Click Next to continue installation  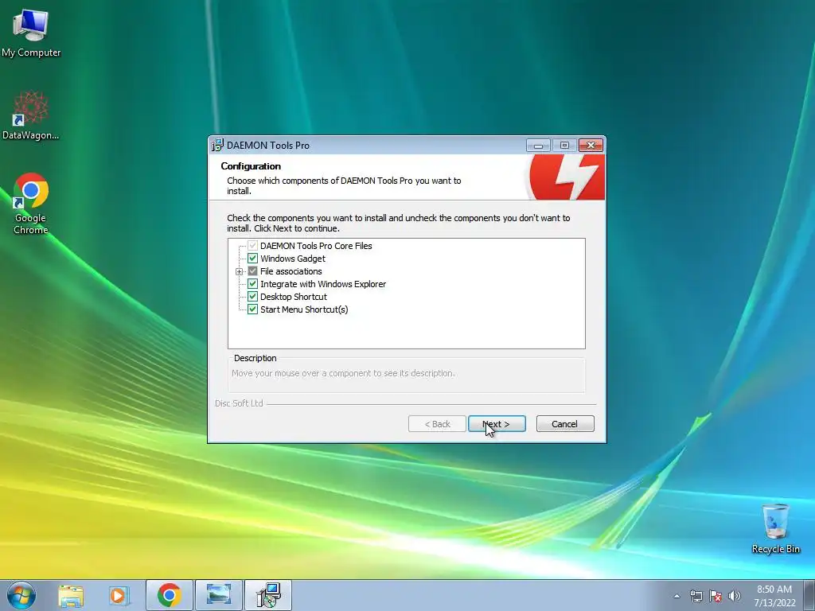[x=497, y=424]
